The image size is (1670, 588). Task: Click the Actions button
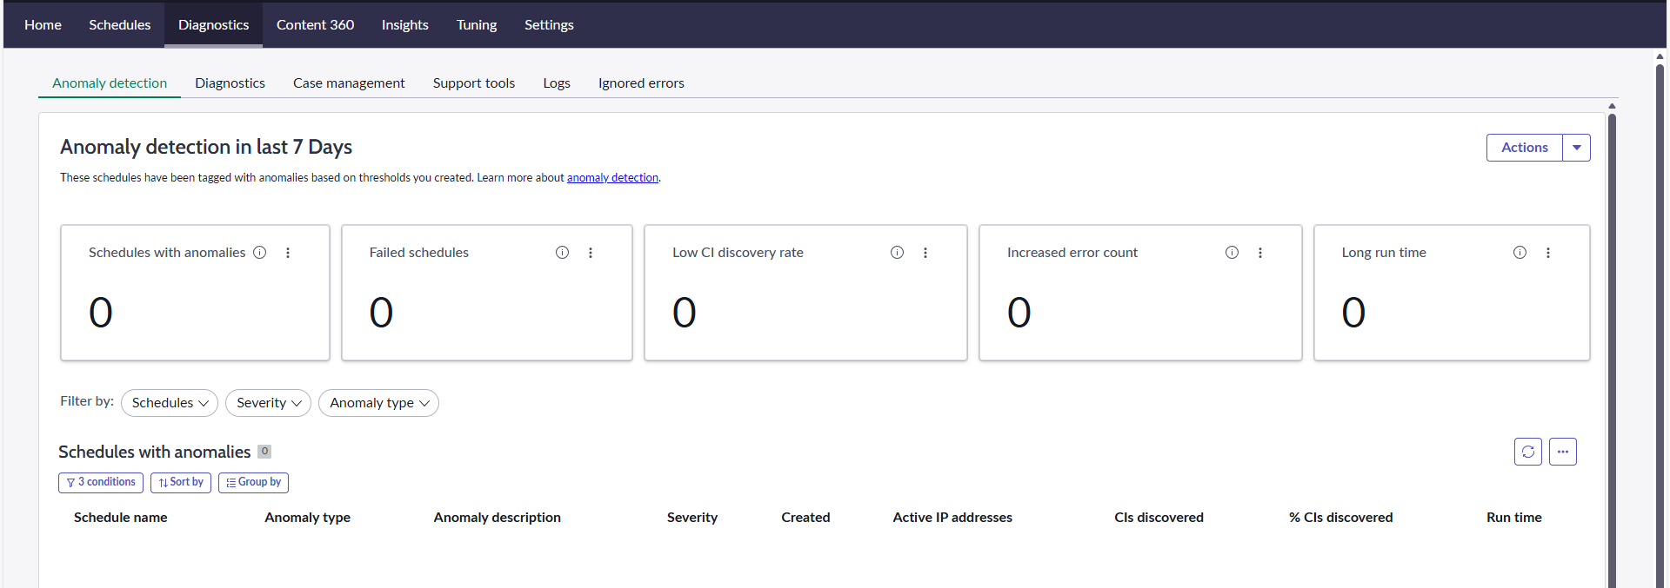(1525, 148)
